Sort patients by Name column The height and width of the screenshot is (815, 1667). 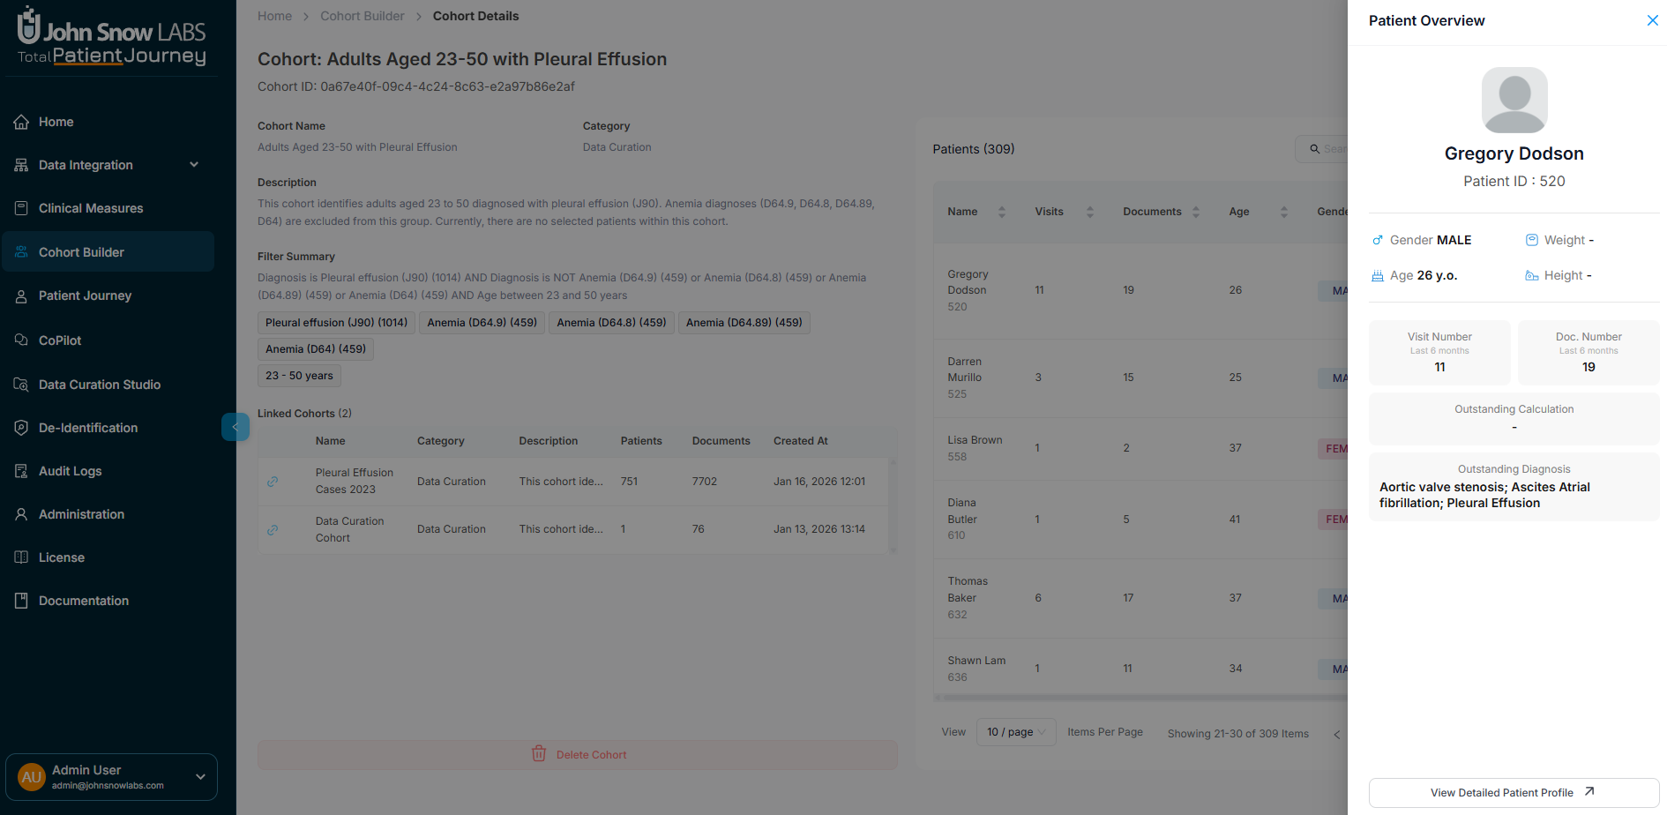[1001, 212]
